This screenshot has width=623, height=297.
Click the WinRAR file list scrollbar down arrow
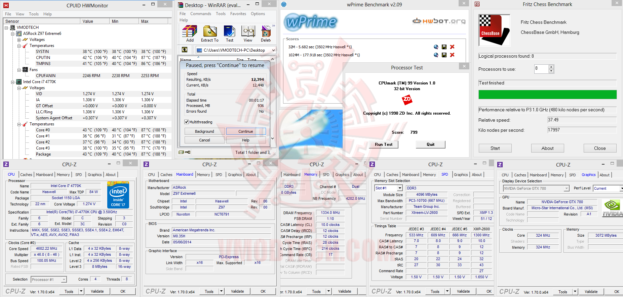tap(272, 138)
